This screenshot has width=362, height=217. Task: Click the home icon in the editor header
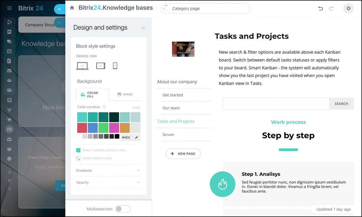(72, 8)
